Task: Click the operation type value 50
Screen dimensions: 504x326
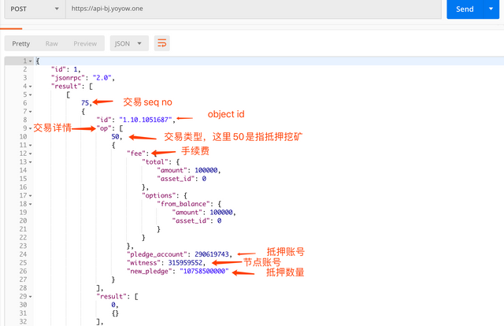Action: click(x=115, y=137)
